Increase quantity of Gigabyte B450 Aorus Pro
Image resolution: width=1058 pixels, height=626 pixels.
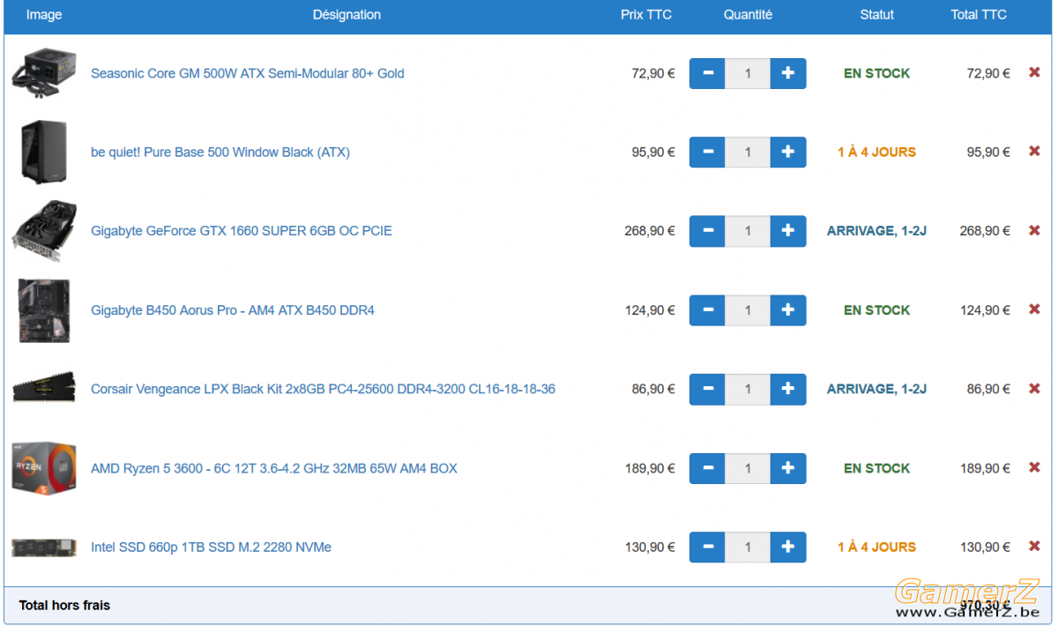pyautogui.click(x=788, y=310)
